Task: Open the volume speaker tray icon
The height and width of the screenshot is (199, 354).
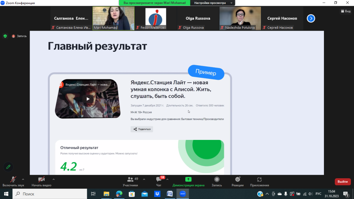Action: (310, 194)
